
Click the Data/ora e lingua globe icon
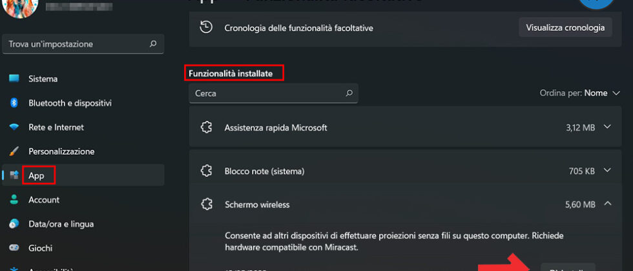[14, 224]
